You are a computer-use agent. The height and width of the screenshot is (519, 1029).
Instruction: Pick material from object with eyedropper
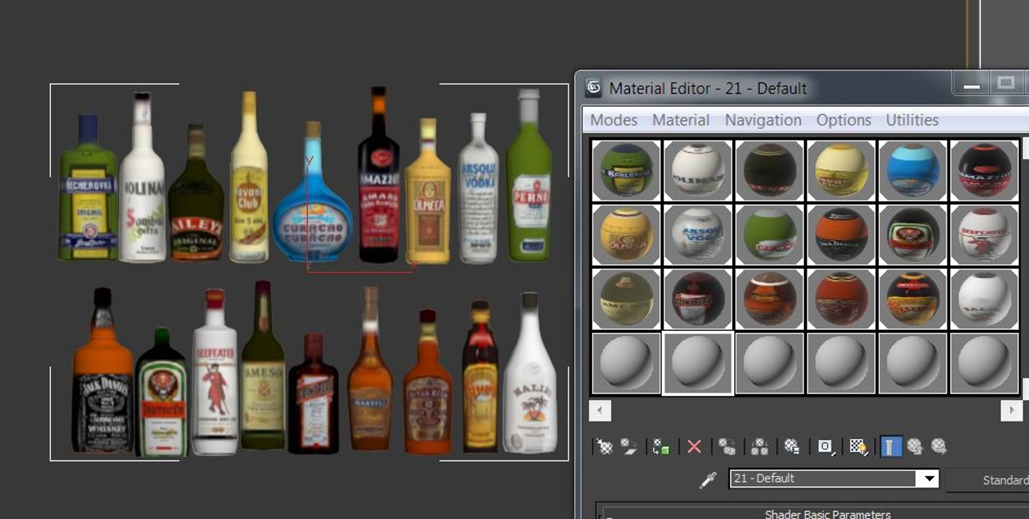coord(708,479)
